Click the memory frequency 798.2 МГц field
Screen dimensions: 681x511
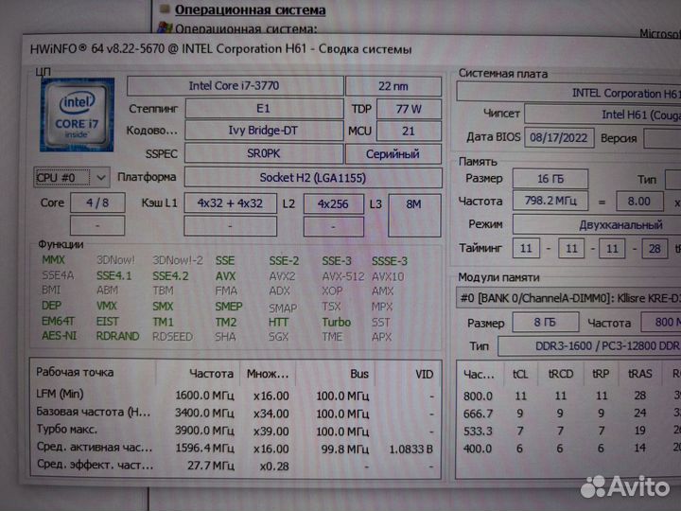[x=550, y=201]
